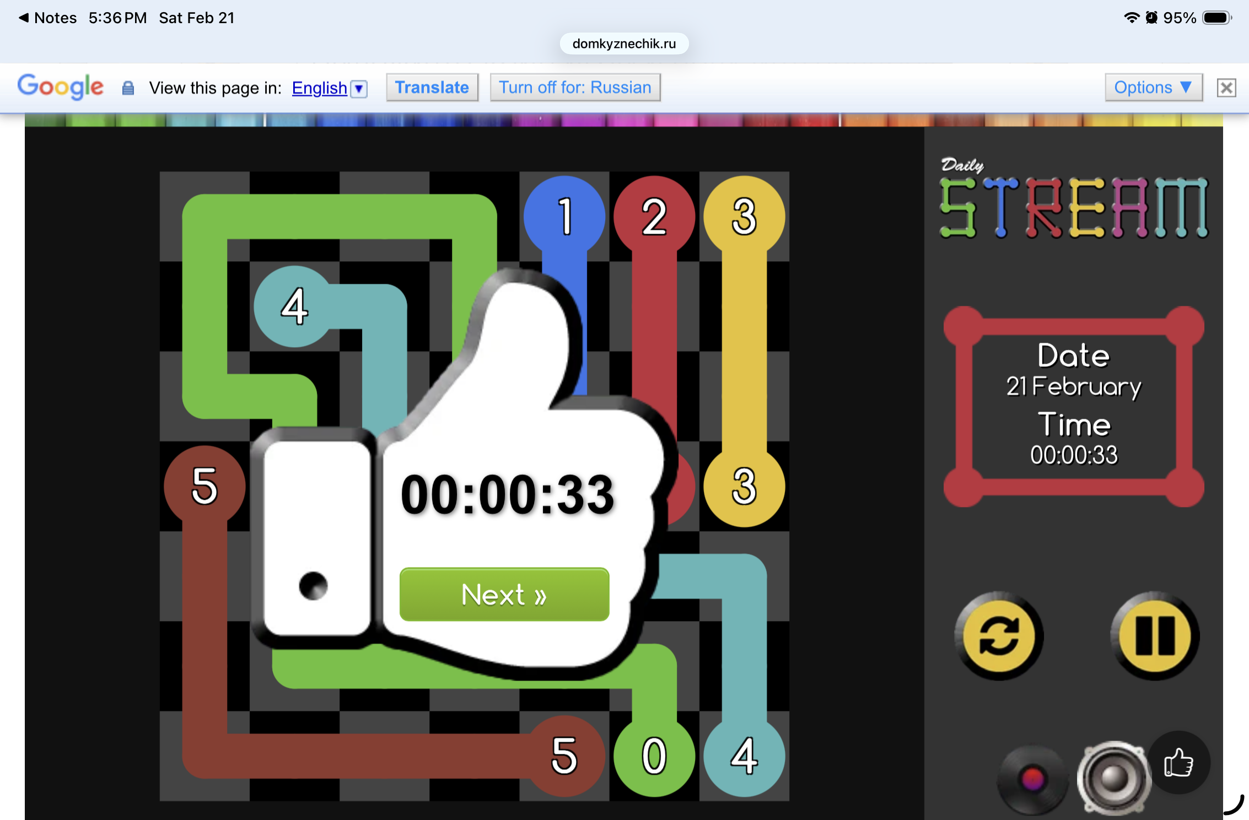Pause the game with the pause button
This screenshot has height=820, width=1249.
1154,636
